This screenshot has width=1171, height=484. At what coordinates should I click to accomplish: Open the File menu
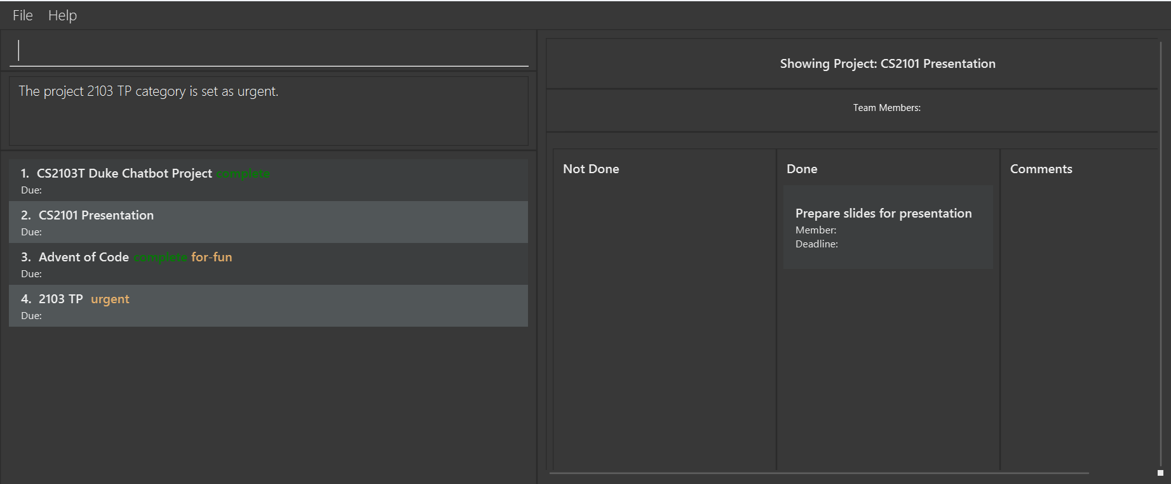[23, 15]
